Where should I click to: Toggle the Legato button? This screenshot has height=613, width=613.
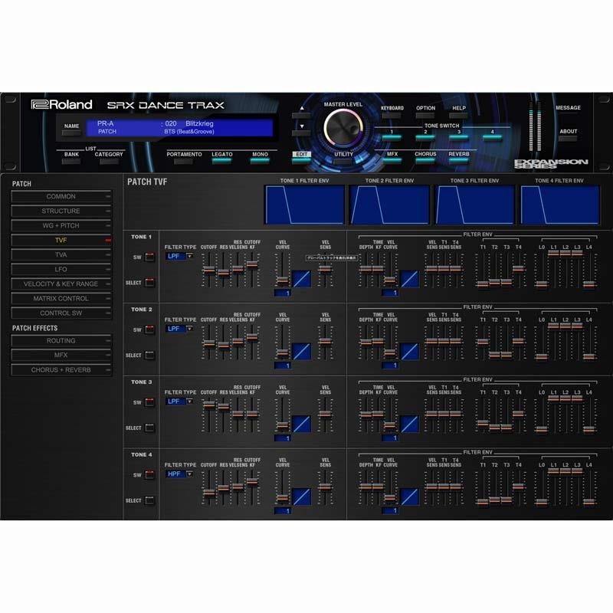click(221, 161)
